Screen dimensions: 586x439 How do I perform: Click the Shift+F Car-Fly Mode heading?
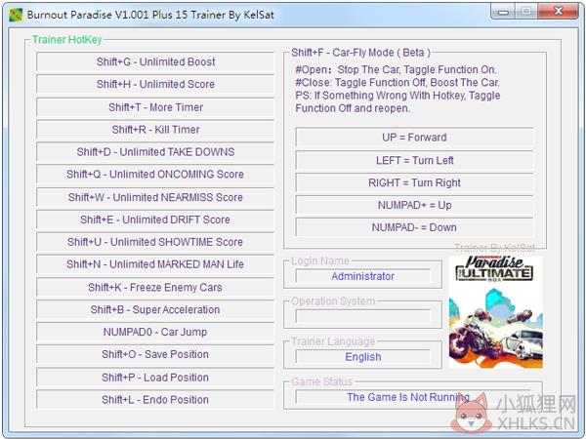pyautogui.click(x=360, y=53)
